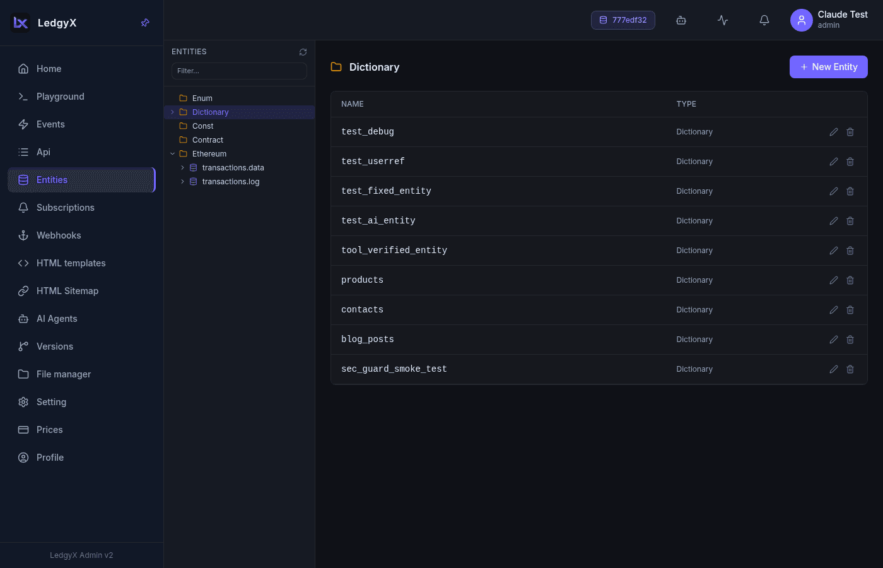Delete the tool_verified_entity row
Image resolution: width=883 pixels, height=568 pixels.
[x=850, y=251]
